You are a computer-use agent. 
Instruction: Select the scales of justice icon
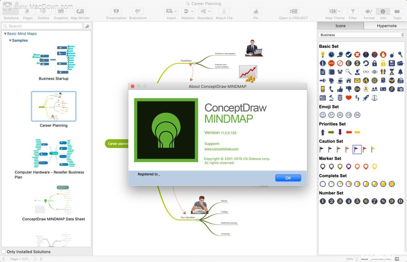pyautogui.click(x=375, y=98)
